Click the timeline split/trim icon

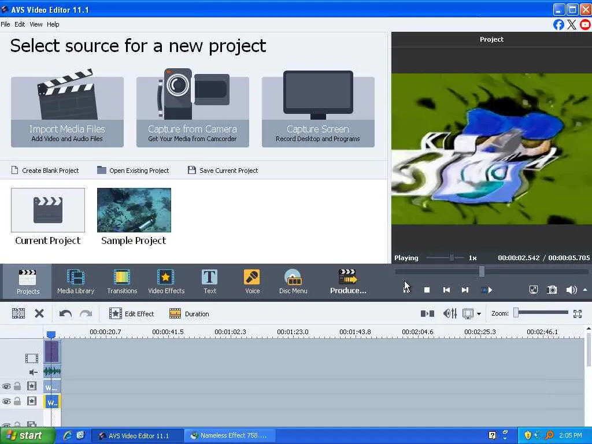tap(18, 313)
